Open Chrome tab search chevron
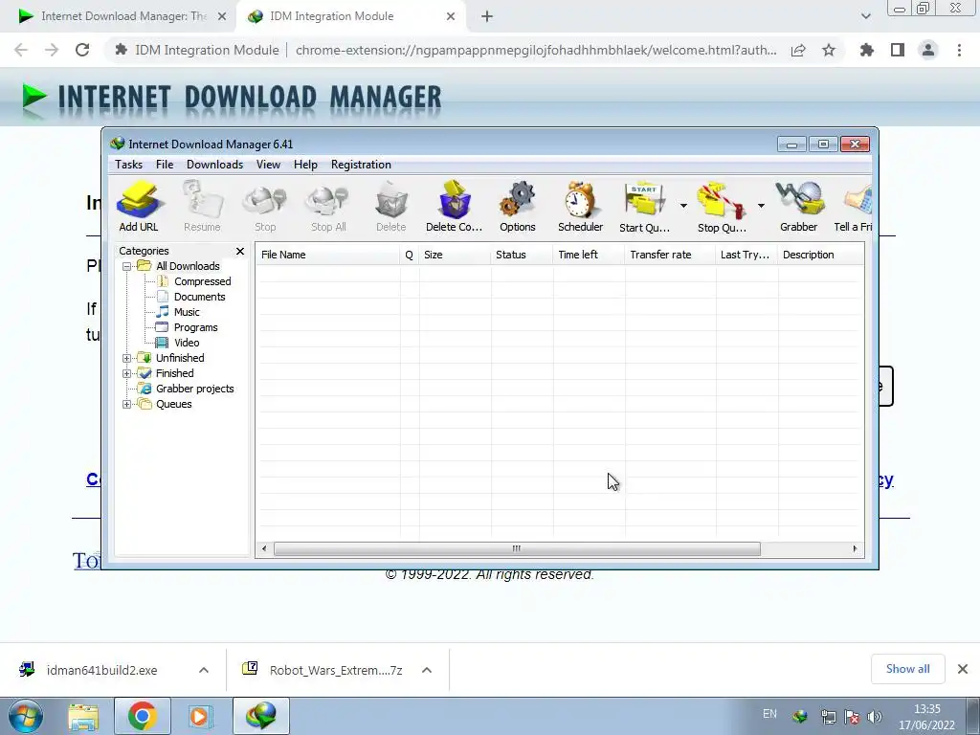The height and width of the screenshot is (735, 980). pyautogui.click(x=865, y=16)
